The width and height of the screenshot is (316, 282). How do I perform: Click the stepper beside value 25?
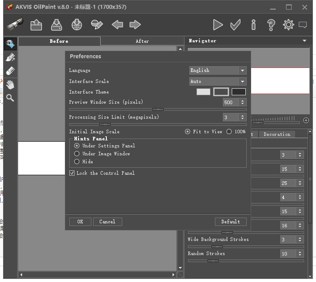300,183
